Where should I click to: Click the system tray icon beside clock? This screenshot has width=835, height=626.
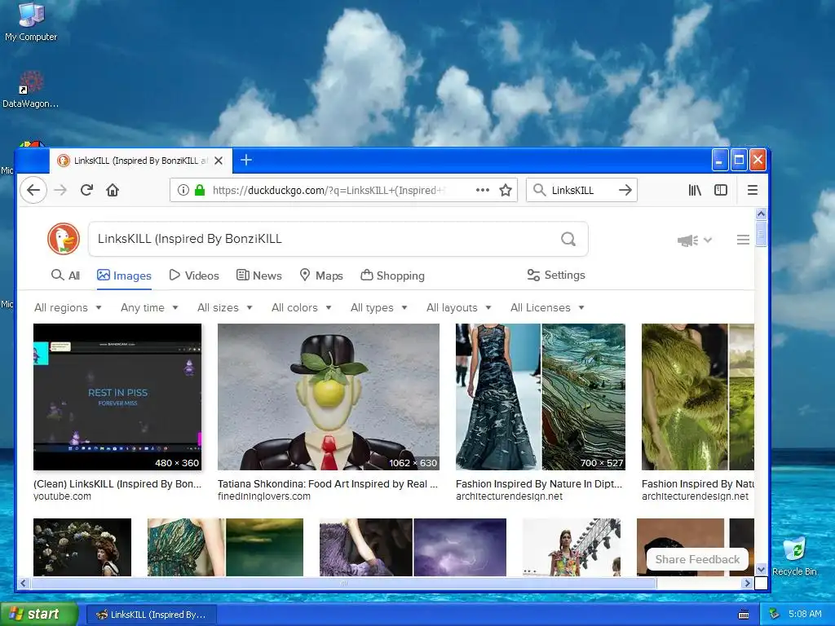tap(775, 615)
